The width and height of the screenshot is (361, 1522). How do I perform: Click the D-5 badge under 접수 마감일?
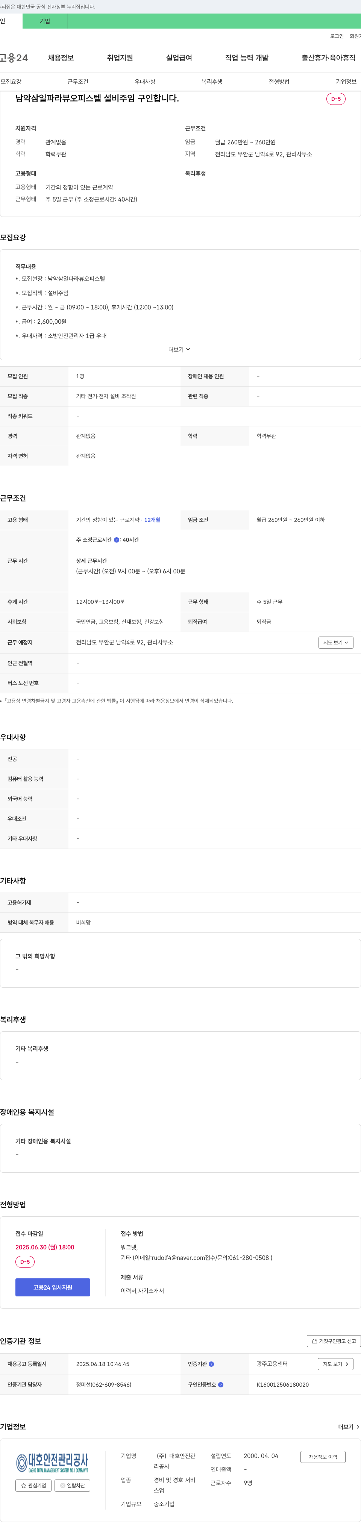pyautogui.click(x=25, y=1261)
